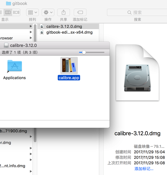The width and height of the screenshot is (167, 175).
Task: Expand arrow below b...71900.dmg row
Action: [x=31, y=137]
